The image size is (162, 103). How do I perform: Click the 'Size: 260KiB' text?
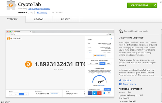(124, 98)
